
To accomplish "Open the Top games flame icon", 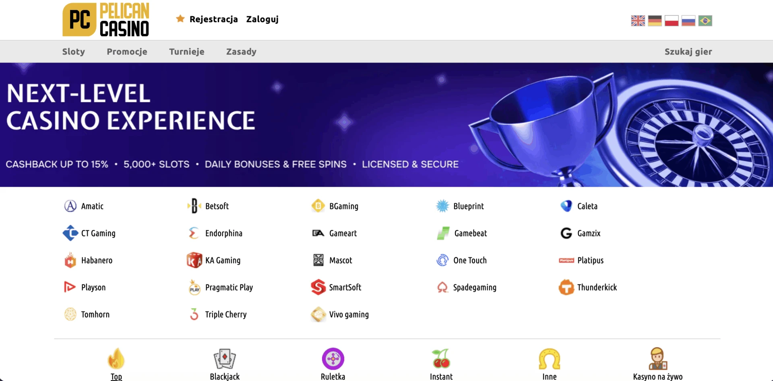I will tap(116, 358).
